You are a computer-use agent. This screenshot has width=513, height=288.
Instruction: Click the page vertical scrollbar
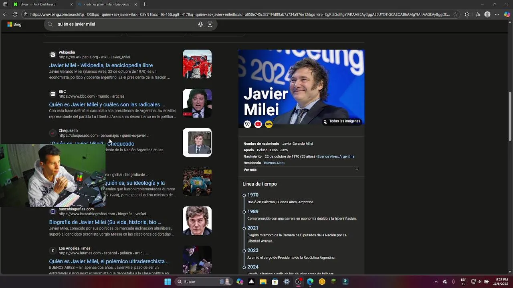point(510,116)
